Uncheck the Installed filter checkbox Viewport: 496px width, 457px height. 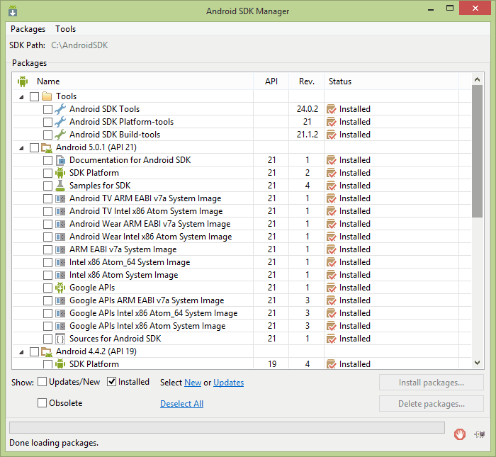(111, 382)
